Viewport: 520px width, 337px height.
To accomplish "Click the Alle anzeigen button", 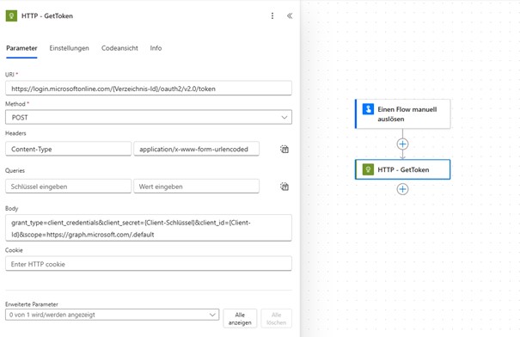I will [x=240, y=318].
